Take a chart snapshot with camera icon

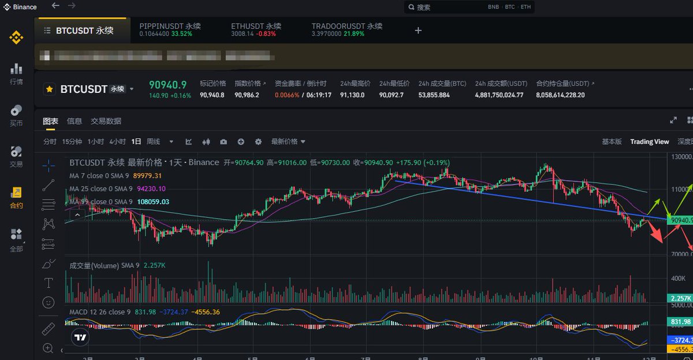[223, 142]
